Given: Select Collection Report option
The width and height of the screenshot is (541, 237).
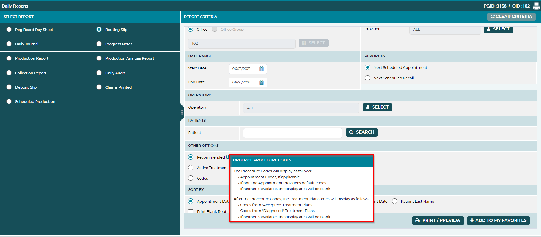Looking at the screenshot, I should point(9,73).
